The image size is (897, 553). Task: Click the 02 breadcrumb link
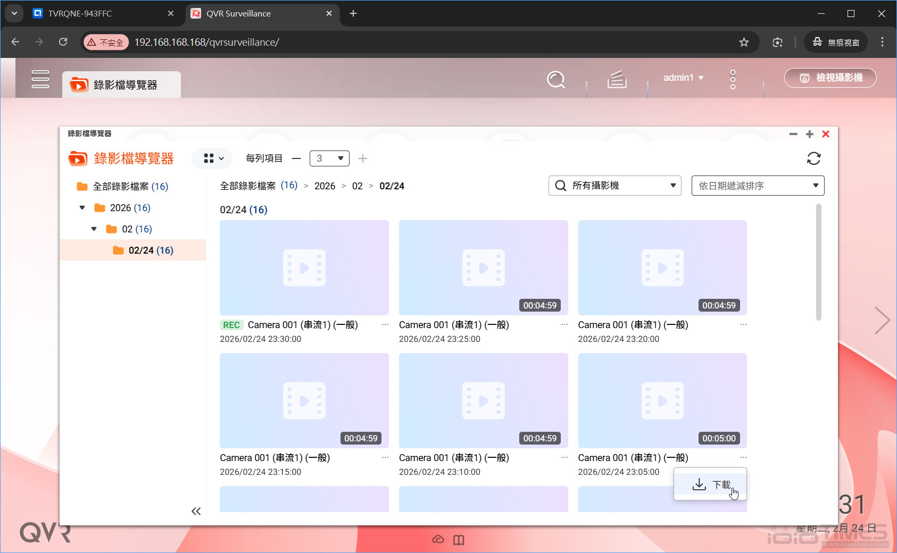pos(357,186)
